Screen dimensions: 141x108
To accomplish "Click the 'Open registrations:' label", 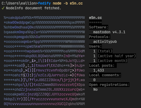I will [109, 85].
